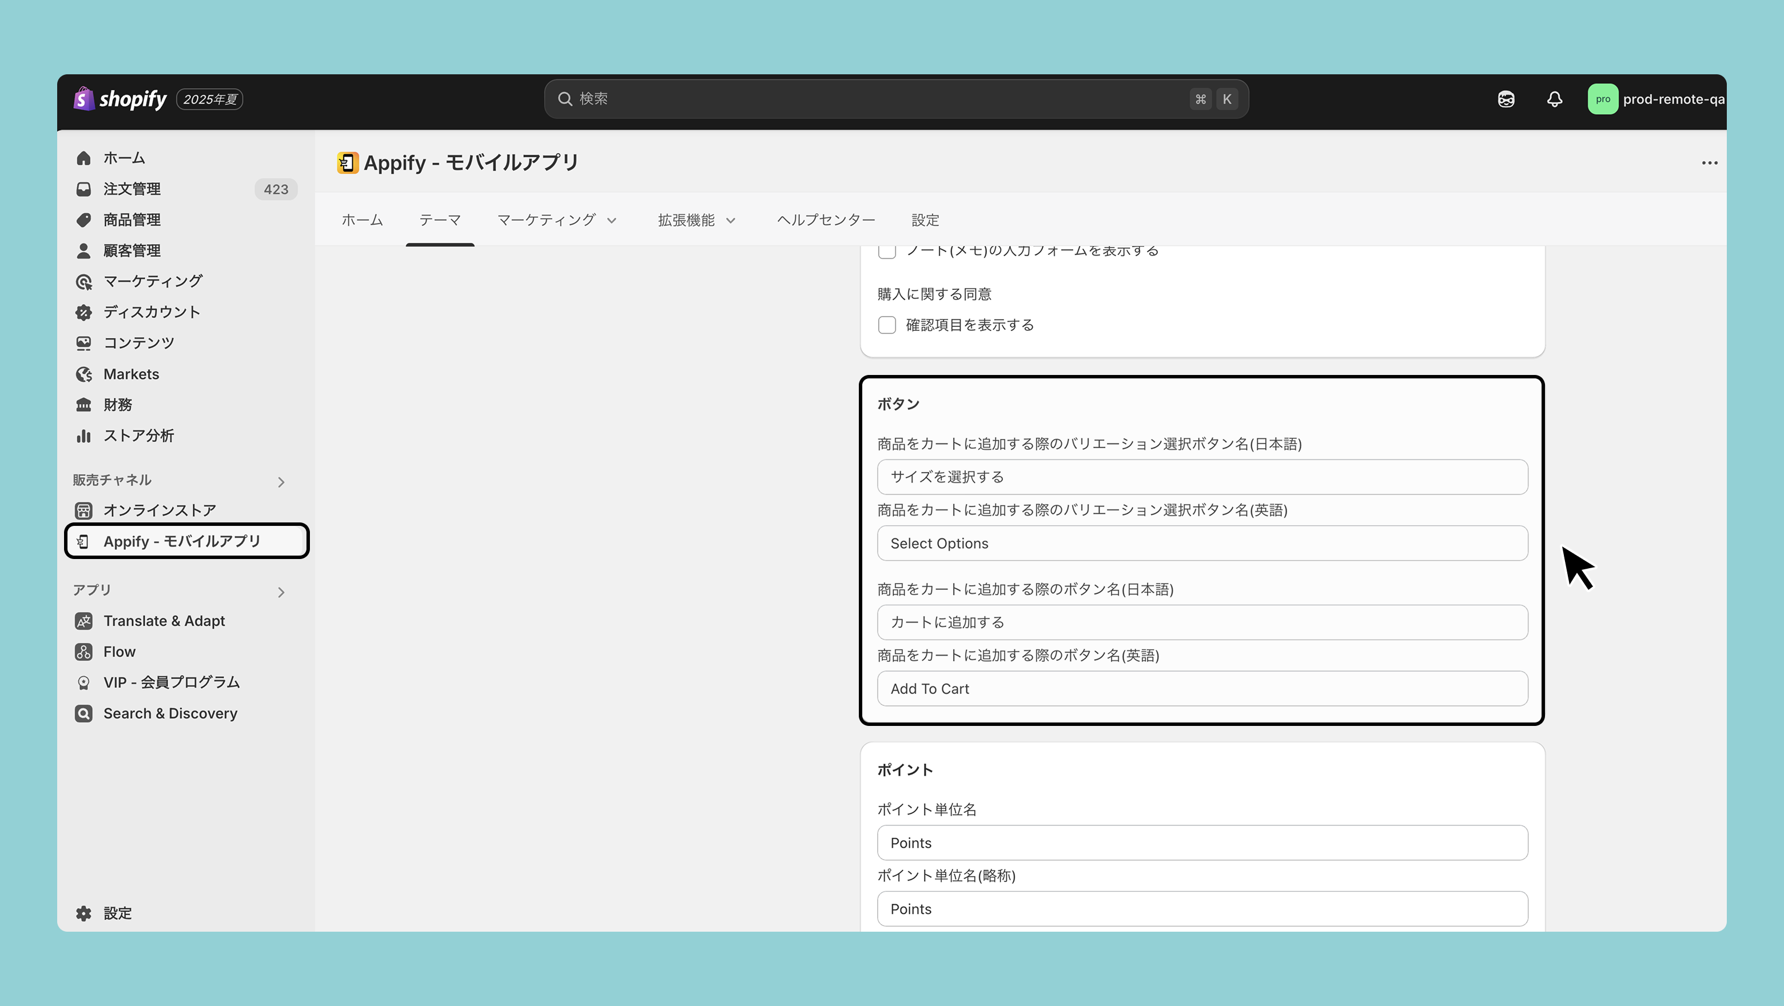Open ヘルプセンター tab
This screenshot has width=1784, height=1006.
click(x=826, y=220)
